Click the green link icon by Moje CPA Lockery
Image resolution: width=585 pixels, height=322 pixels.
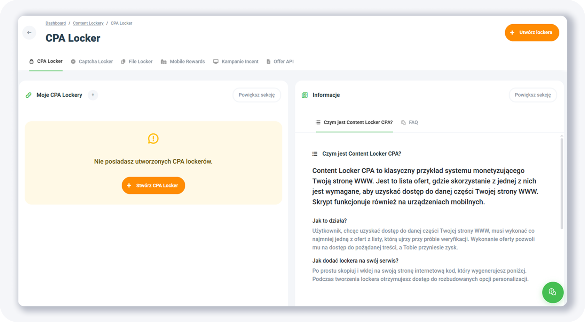(x=29, y=95)
